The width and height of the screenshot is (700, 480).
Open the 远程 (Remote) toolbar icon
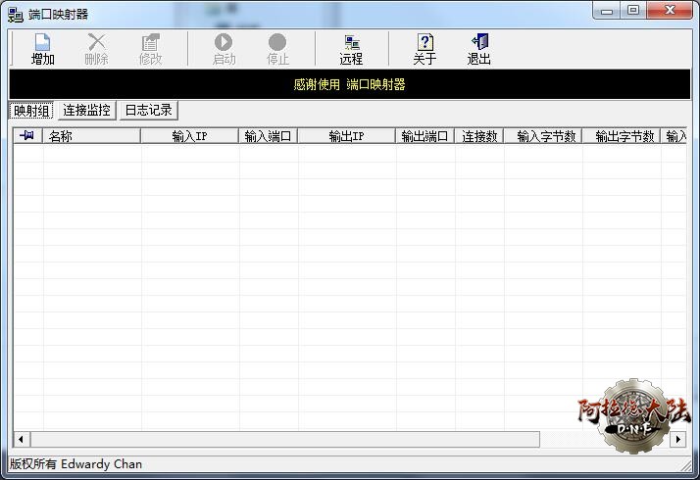351,43
